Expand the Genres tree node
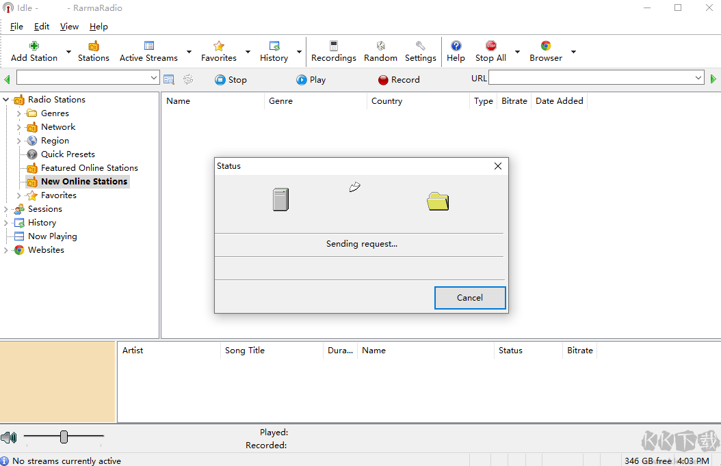 click(19, 113)
